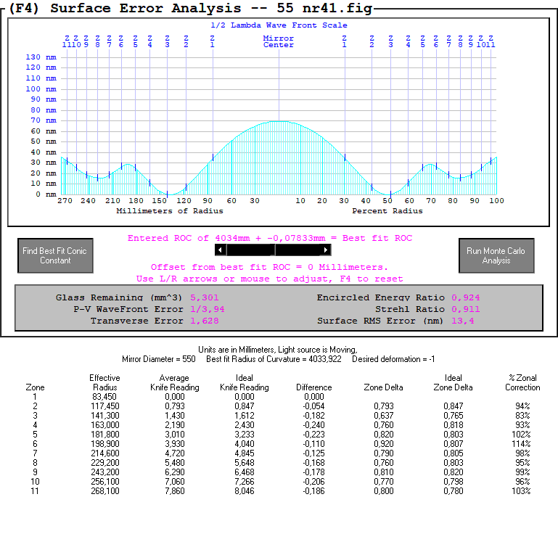This screenshot has height=555, width=558.
Task: Click the Transverse Error value 1,628
Action: click(205, 321)
